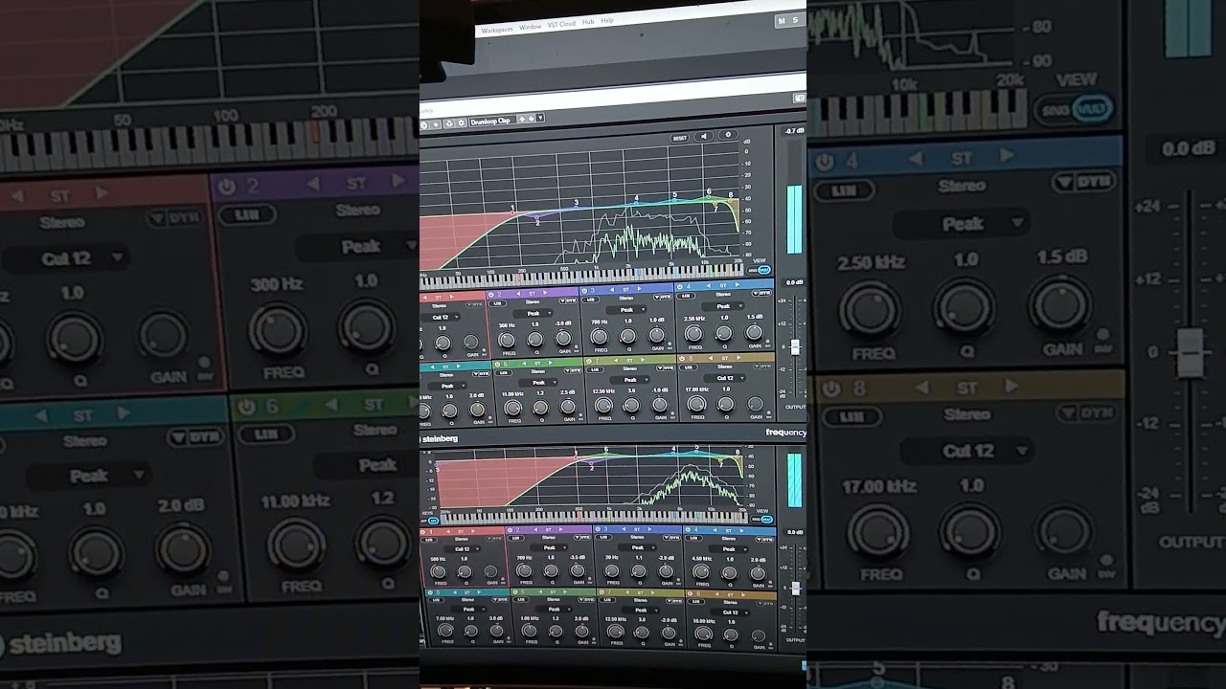Open Cut 12 dropdown on 500 Hz band

tap(463, 549)
